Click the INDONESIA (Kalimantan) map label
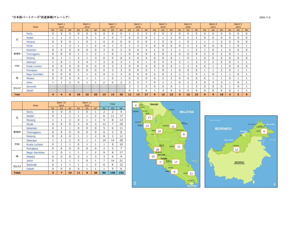Image resolution: width=298 pixels, height=230 pixels. pos(240,163)
